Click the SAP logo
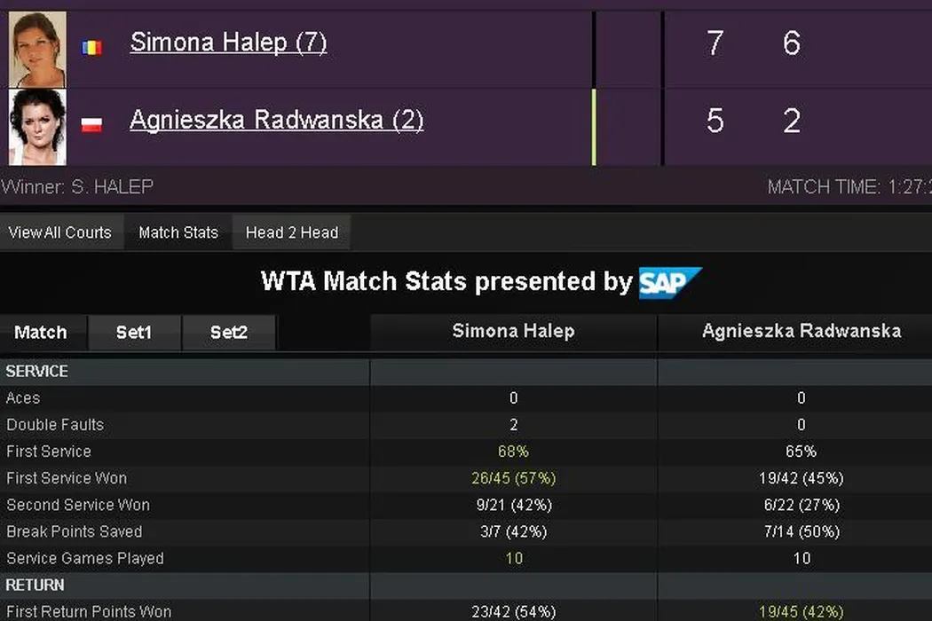The image size is (932, 621). 670,283
